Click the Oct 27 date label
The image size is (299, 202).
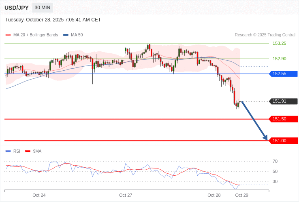pos(126,195)
